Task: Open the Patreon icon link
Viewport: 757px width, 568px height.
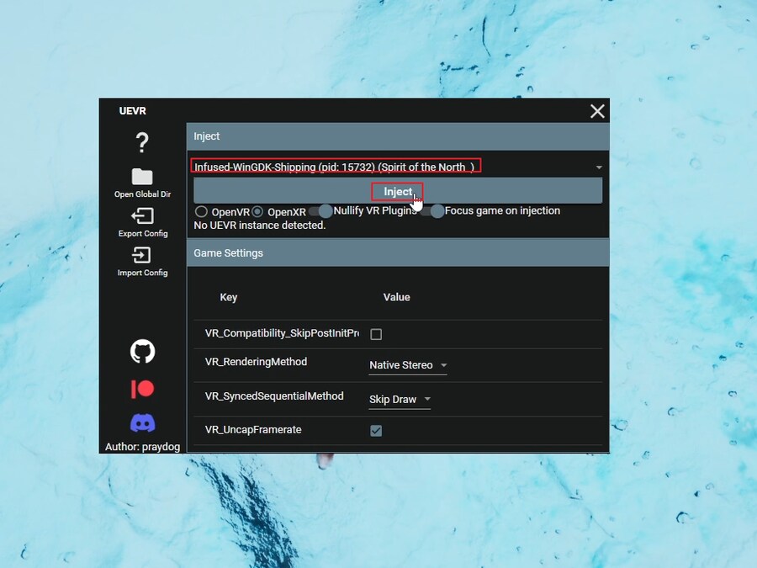Action: coord(142,389)
